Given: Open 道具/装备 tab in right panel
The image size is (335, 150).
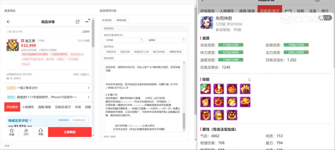Looking at the screenshot, I should point(247,11).
